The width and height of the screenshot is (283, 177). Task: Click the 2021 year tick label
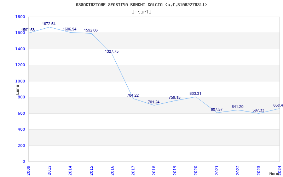point(217,170)
